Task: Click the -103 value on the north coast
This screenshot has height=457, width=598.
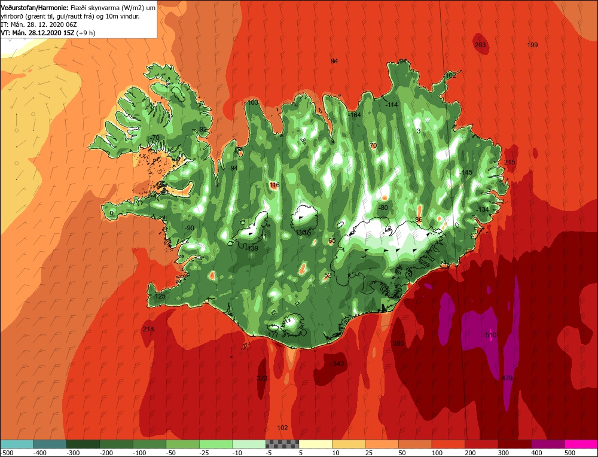Action: (x=252, y=102)
